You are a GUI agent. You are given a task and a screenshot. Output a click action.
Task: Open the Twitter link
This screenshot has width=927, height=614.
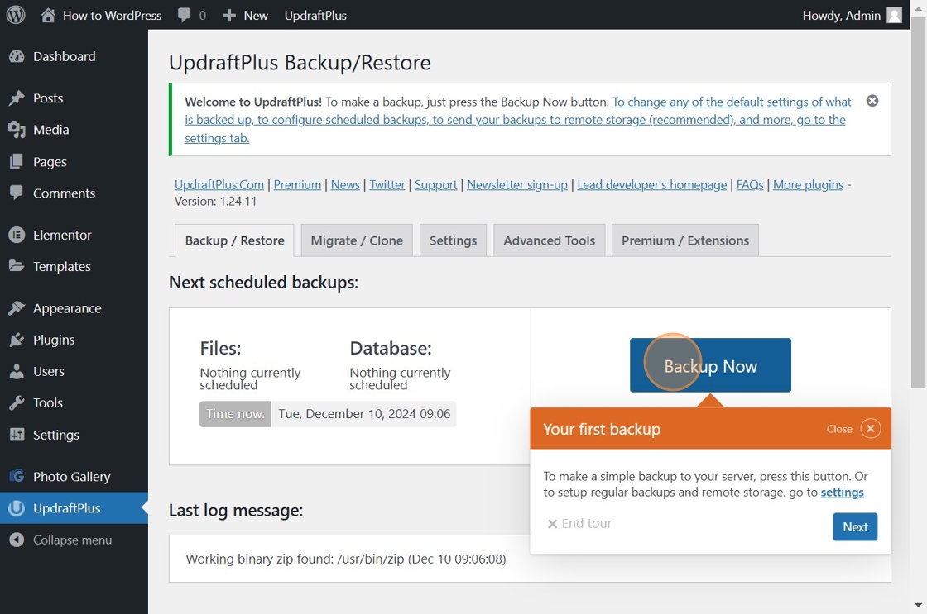[387, 185]
